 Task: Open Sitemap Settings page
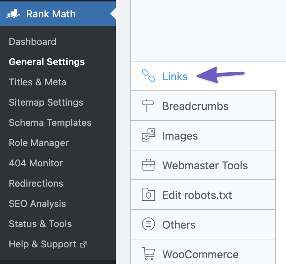46,102
